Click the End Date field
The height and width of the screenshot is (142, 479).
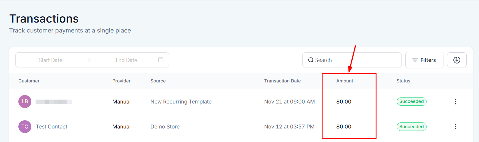pyautogui.click(x=126, y=60)
